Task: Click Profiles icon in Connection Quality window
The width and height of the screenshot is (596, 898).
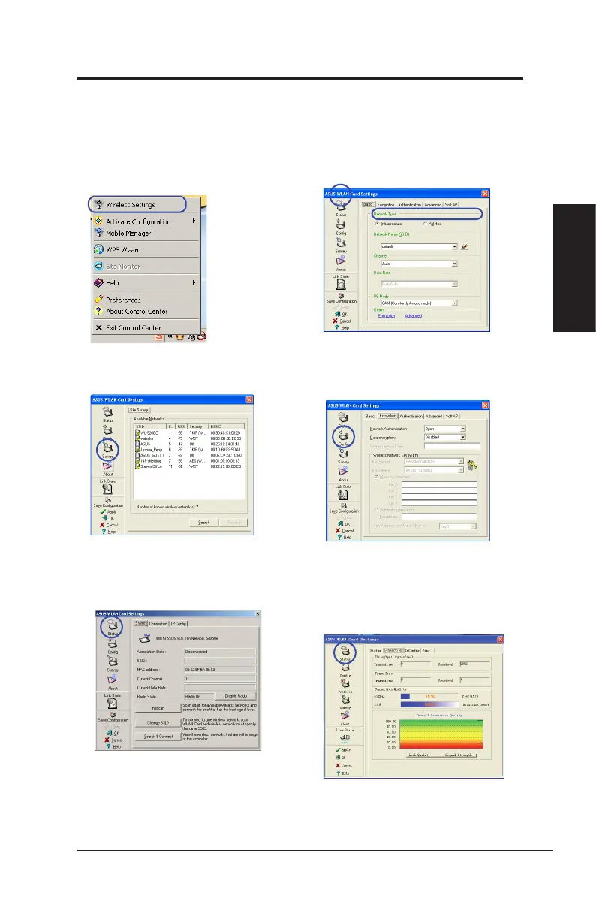Action: [x=345, y=685]
